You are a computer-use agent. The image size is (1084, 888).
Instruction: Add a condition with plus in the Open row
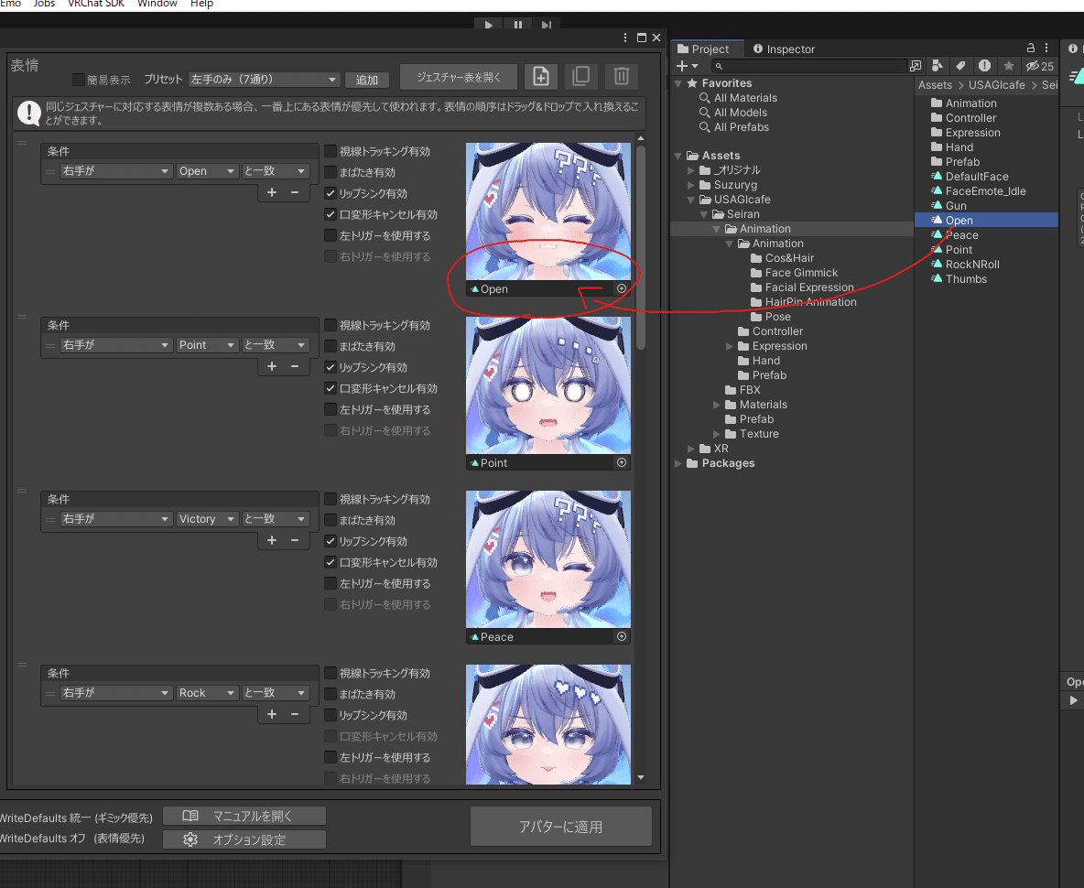point(272,192)
